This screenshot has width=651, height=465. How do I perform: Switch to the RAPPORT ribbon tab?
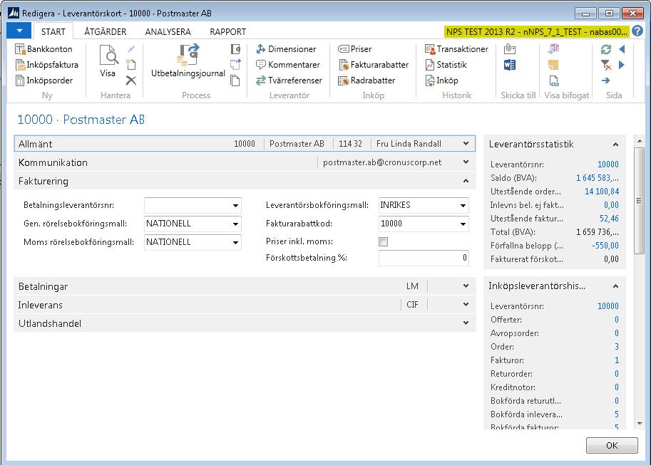[228, 32]
